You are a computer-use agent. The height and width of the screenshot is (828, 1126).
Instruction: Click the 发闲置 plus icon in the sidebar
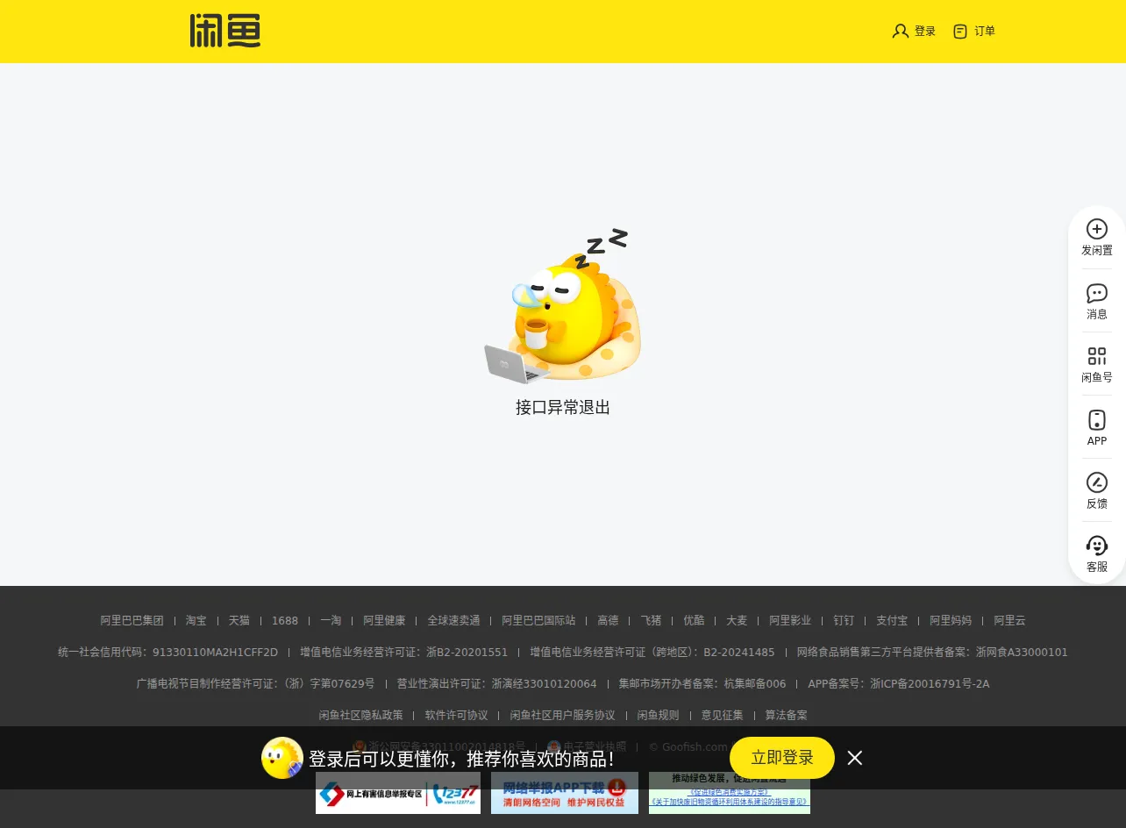pyautogui.click(x=1097, y=229)
